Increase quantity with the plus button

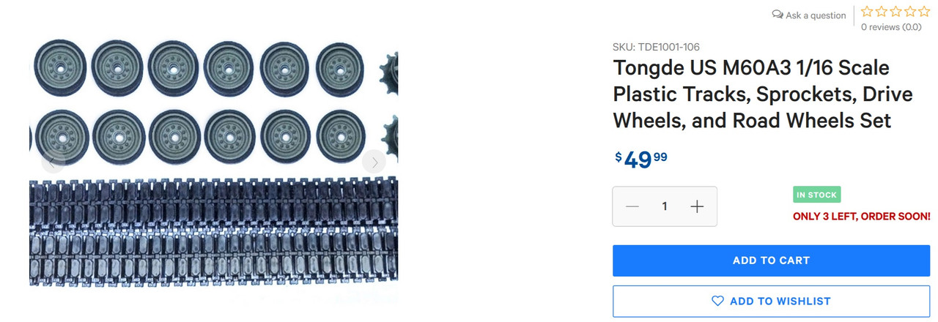click(697, 206)
